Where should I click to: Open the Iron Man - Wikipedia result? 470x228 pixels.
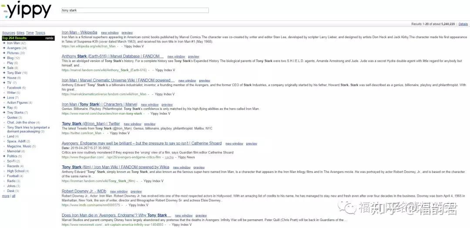(80, 32)
